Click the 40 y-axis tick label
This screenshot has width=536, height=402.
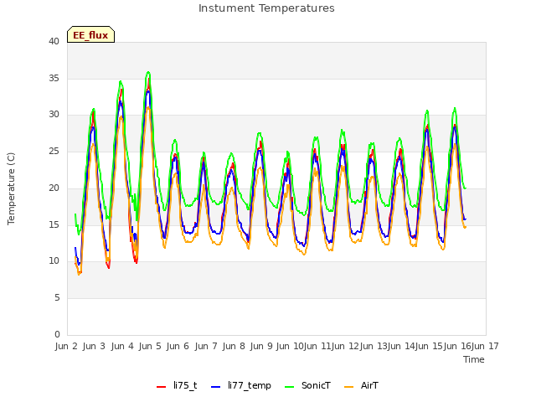[54, 41]
